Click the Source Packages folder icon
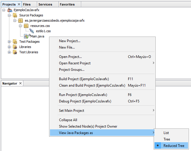Viewport: 191px width, 151px height. pyautogui.click(x=15, y=15)
